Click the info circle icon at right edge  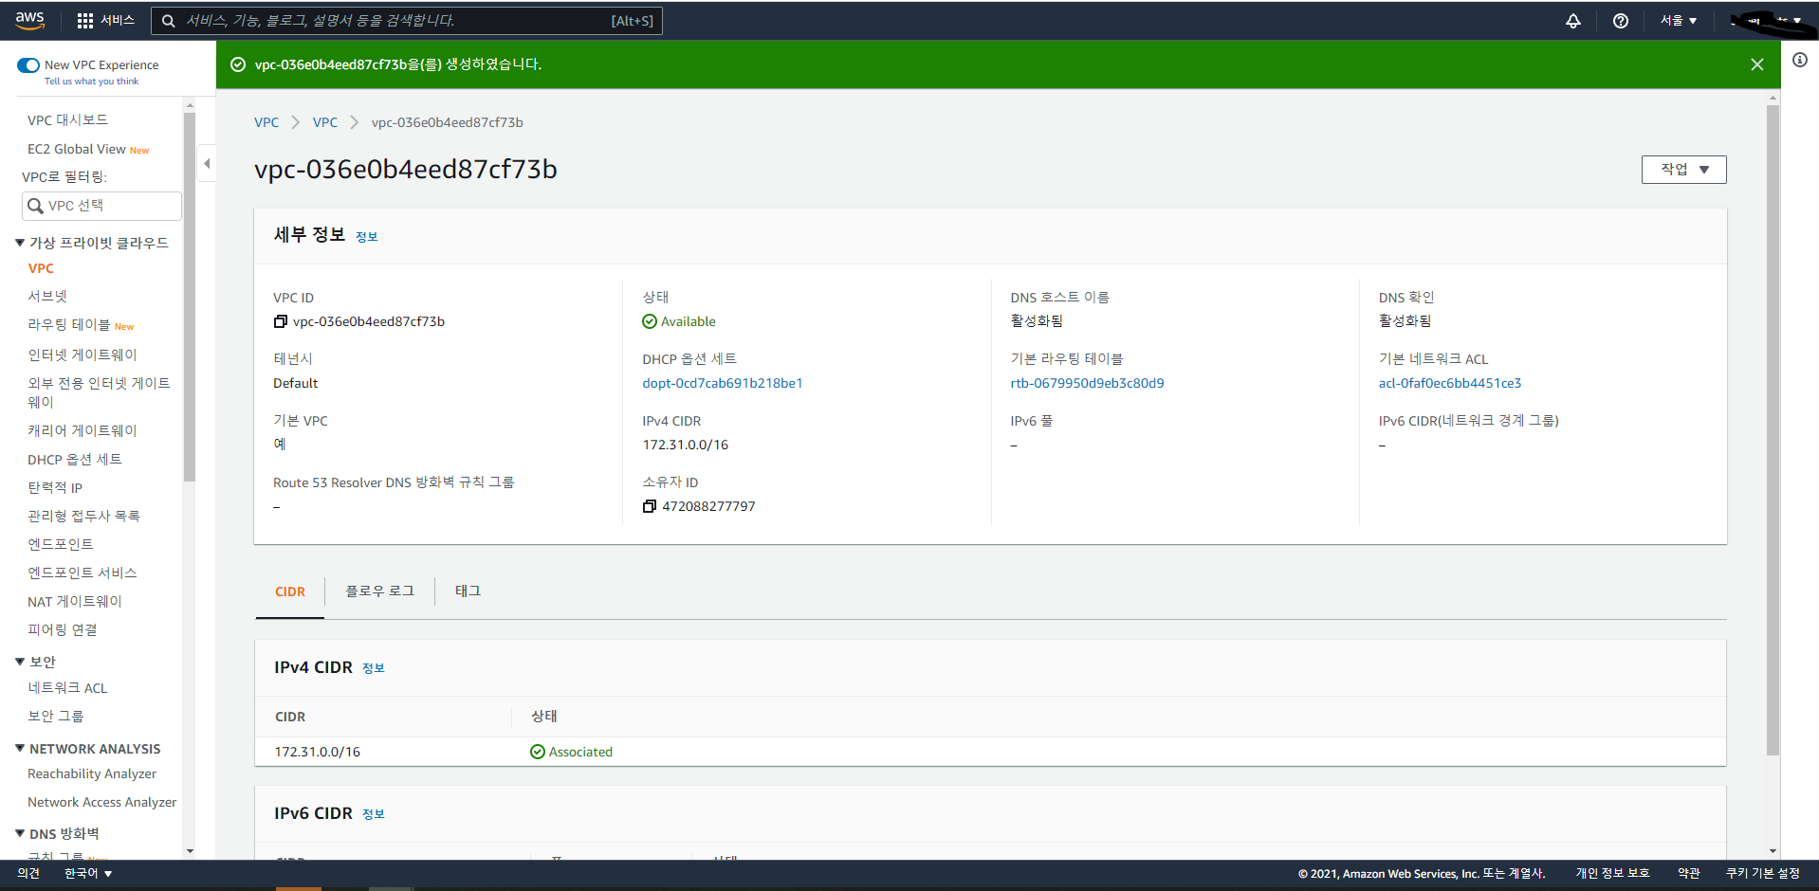pyautogui.click(x=1800, y=60)
